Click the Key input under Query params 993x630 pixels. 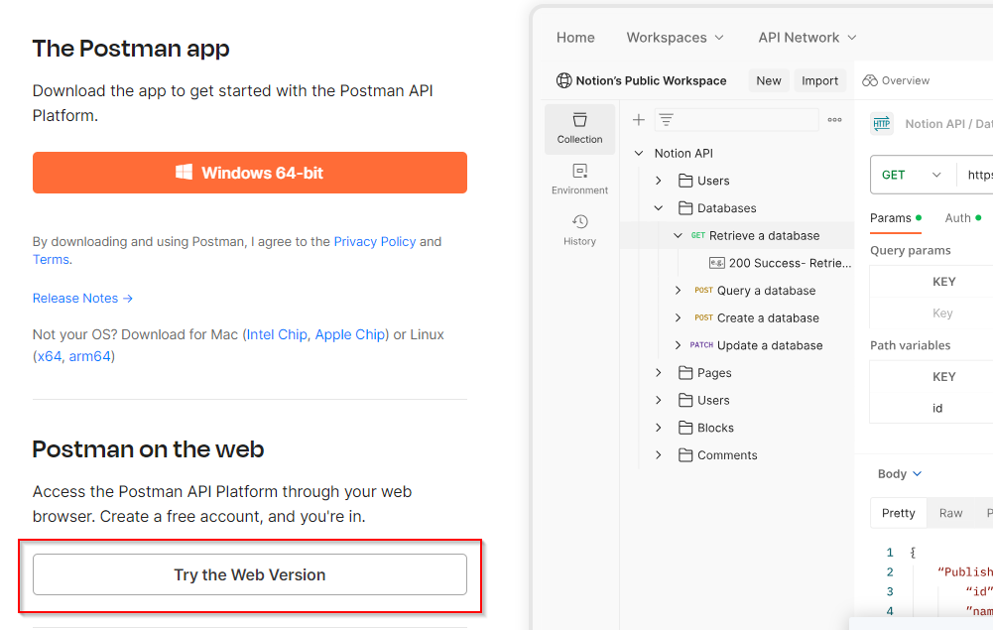pos(942,313)
